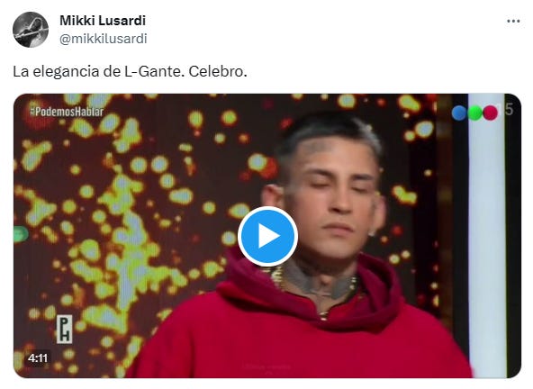533x389 pixels.
Task: Click the blue circle of the Telefe logo
Action: (459, 113)
